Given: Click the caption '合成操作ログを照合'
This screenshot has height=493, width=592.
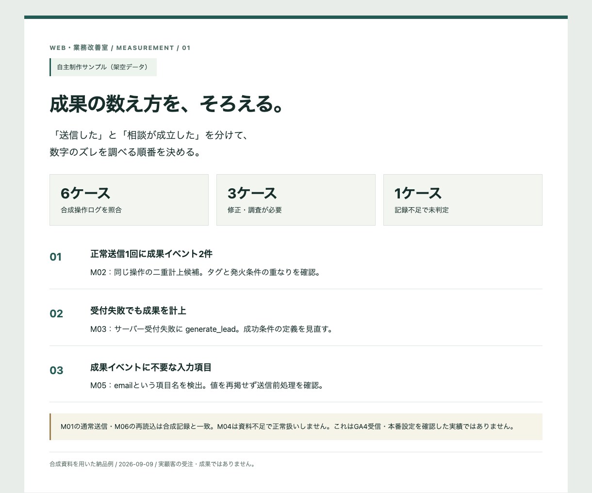Looking at the screenshot, I should 91,210.
